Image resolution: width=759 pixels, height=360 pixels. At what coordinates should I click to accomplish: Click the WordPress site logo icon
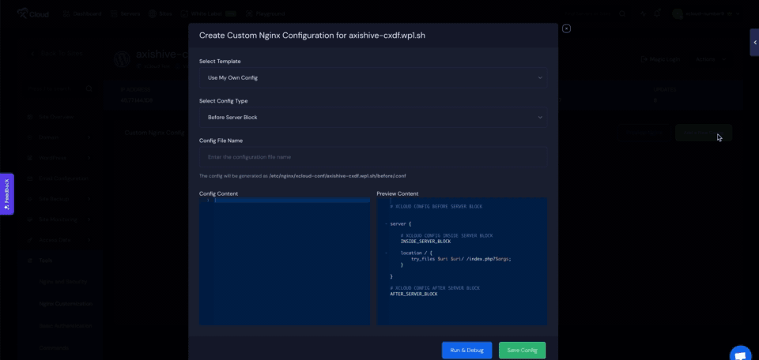[x=122, y=59]
